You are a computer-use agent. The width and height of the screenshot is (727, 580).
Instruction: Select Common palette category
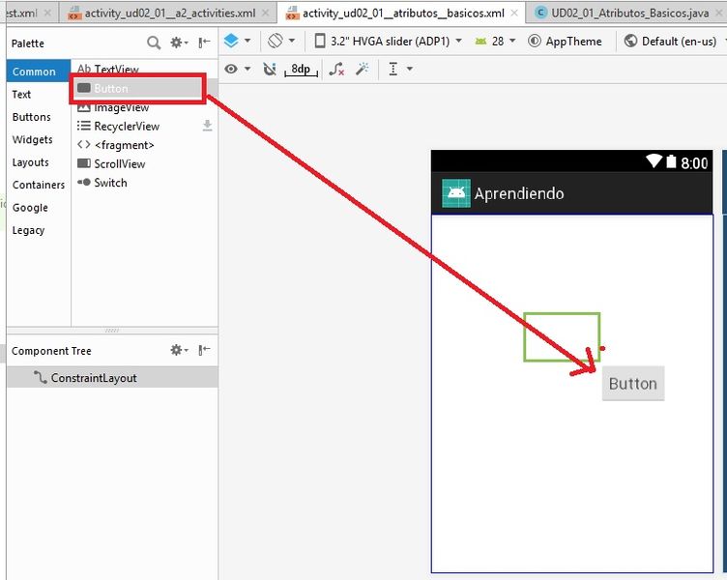click(x=39, y=72)
